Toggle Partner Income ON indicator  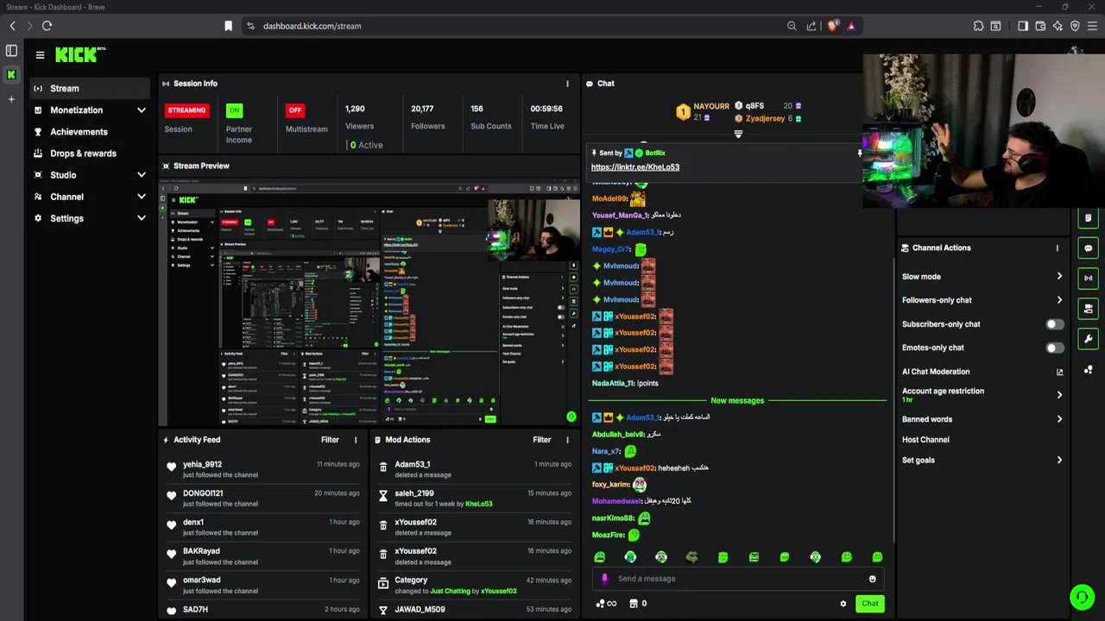[x=234, y=110]
